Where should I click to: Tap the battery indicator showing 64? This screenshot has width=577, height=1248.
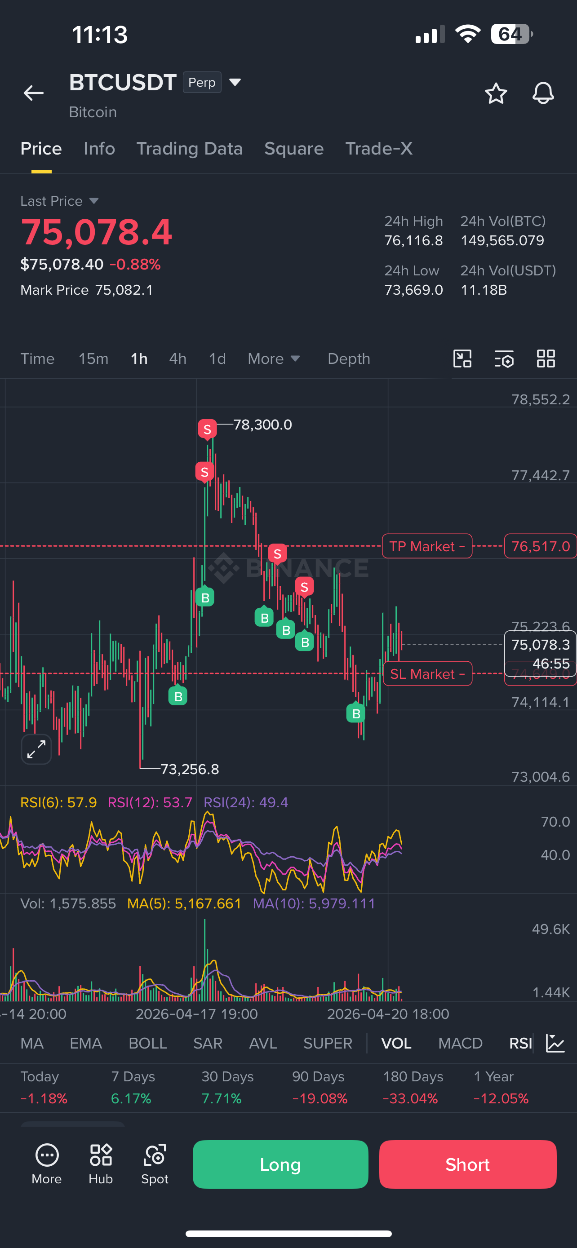511,34
